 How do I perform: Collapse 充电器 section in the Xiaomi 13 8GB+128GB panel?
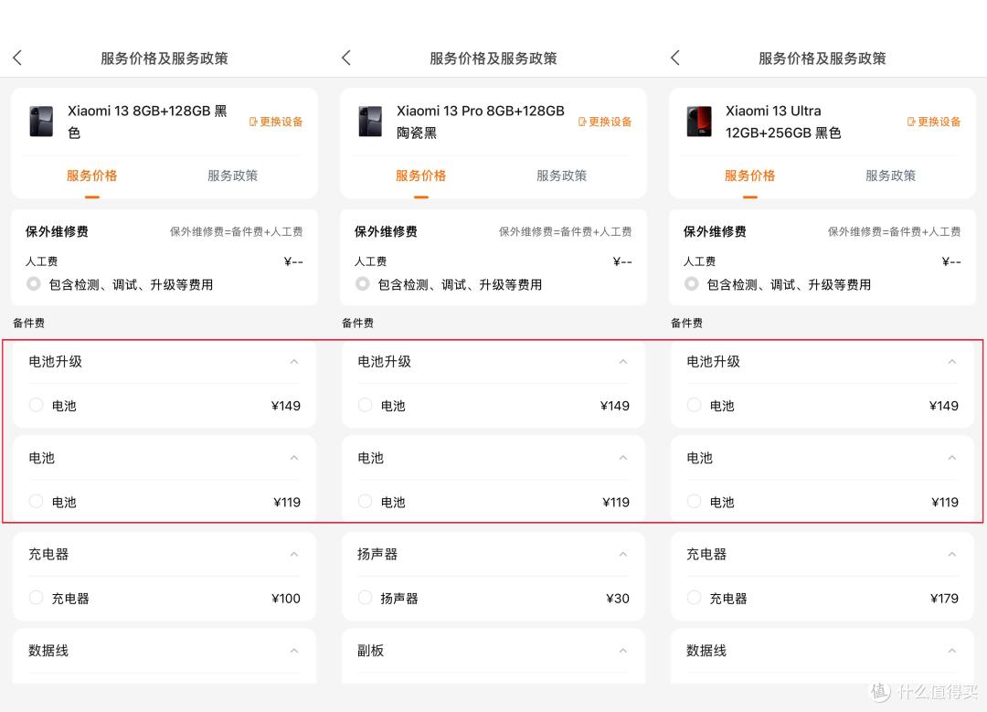[294, 554]
